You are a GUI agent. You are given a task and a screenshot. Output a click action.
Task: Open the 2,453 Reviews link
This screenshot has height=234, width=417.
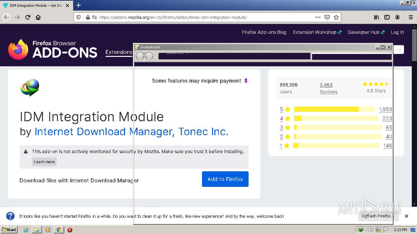[328, 88]
